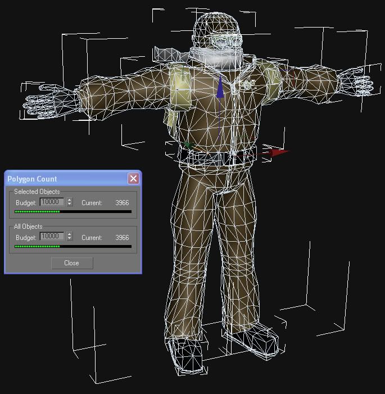
Task: Close the Polygon Count dialog with X
Action: click(x=133, y=179)
